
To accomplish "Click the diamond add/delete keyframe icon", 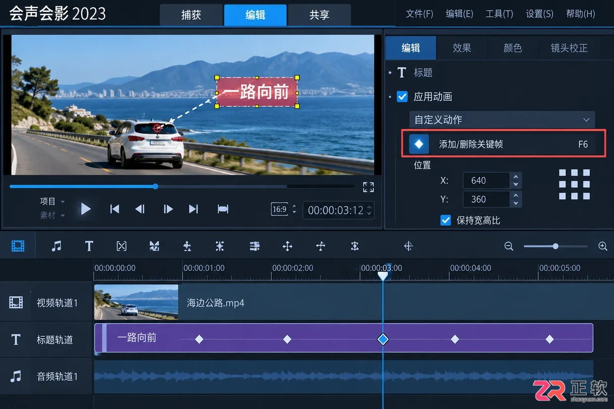I will (419, 144).
